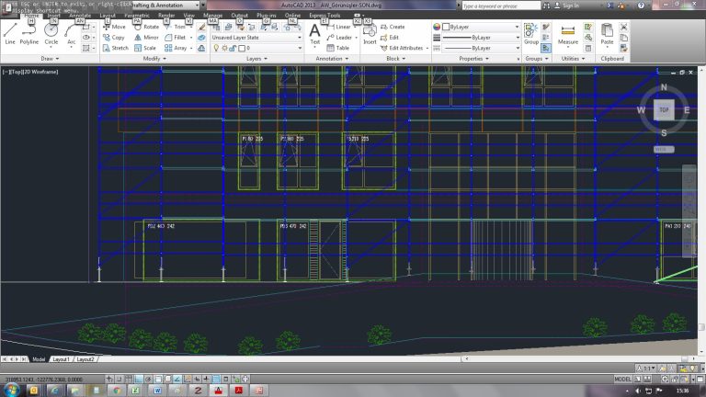
Task: Pick the Arc tool
Action: tap(72, 32)
